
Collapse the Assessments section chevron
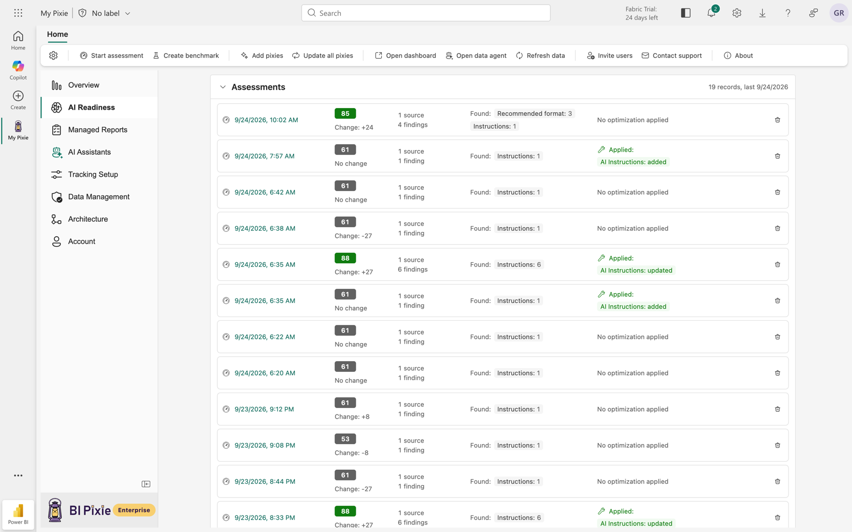pyautogui.click(x=223, y=87)
